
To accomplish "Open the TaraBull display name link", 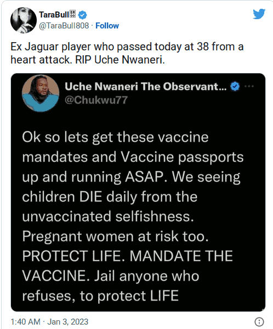I will (x=54, y=15).
